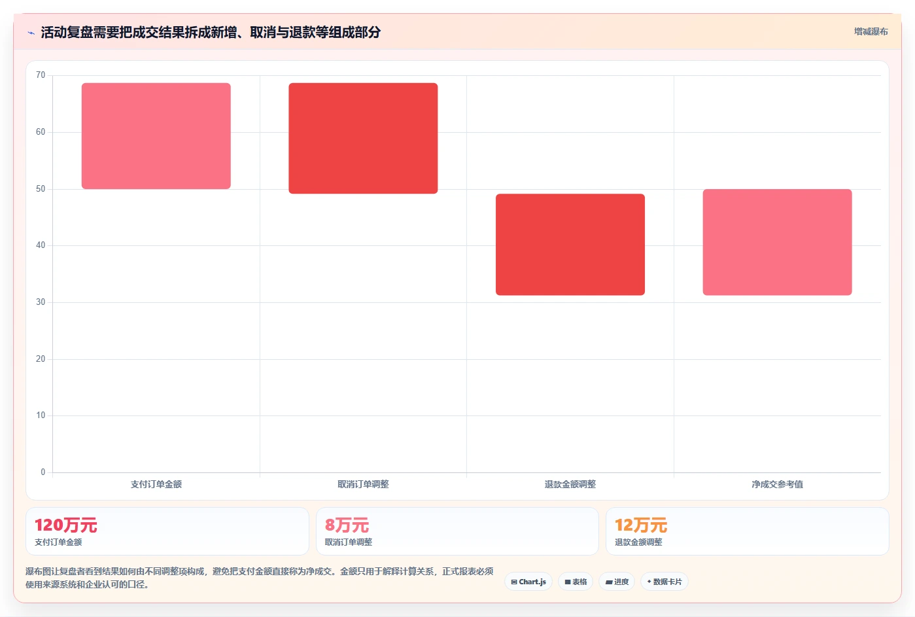Select the 进度 tag chip

tap(617, 582)
